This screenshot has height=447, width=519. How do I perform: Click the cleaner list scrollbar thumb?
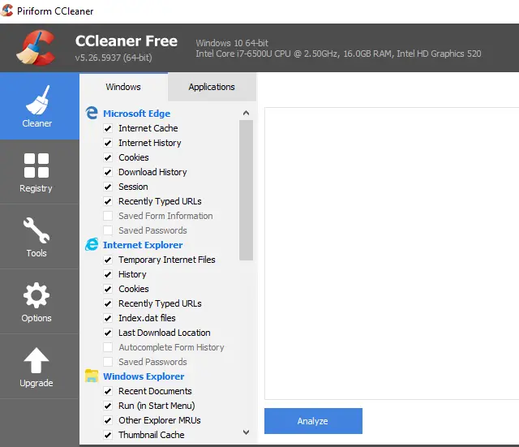coord(246,190)
